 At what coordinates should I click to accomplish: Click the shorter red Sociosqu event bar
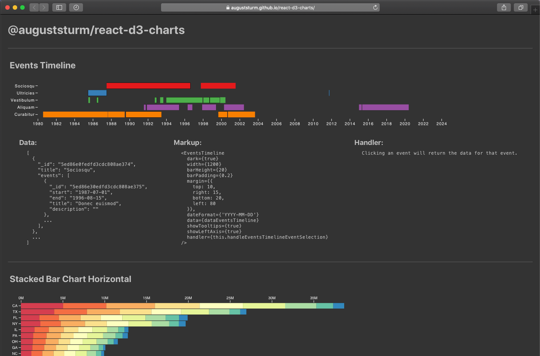click(218, 86)
